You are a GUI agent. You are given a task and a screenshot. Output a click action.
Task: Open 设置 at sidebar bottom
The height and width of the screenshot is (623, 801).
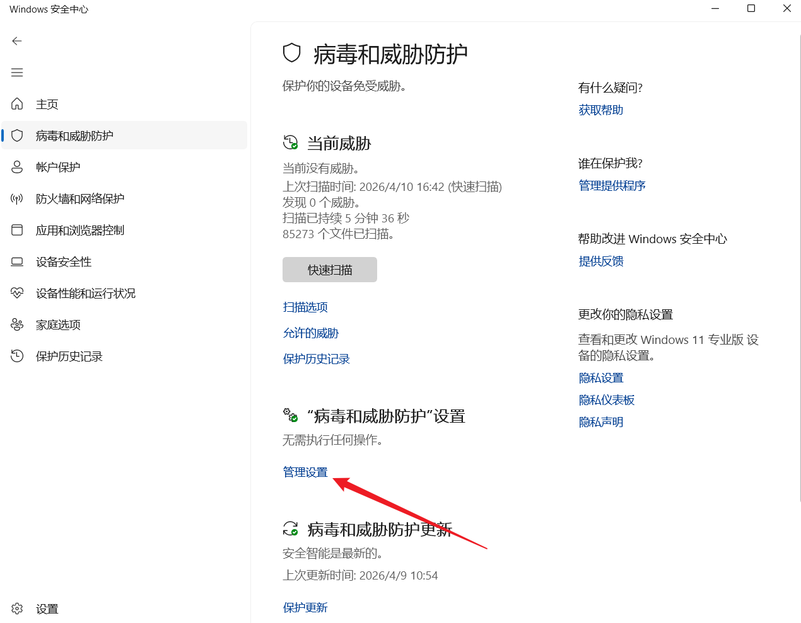pos(124,609)
